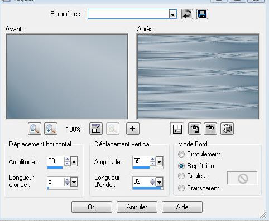The width and height of the screenshot is (269, 221).
Task: Click vertical wavelength stepper arrows
Action: 152,182
